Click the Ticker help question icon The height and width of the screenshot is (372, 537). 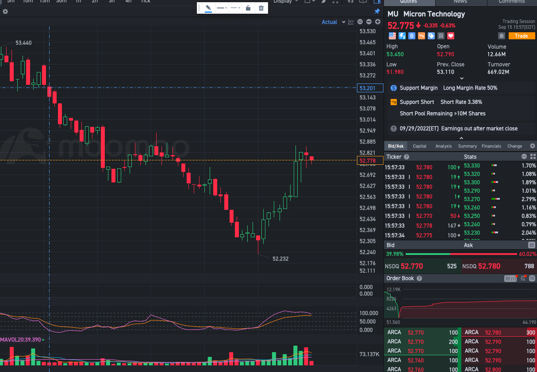[407, 157]
